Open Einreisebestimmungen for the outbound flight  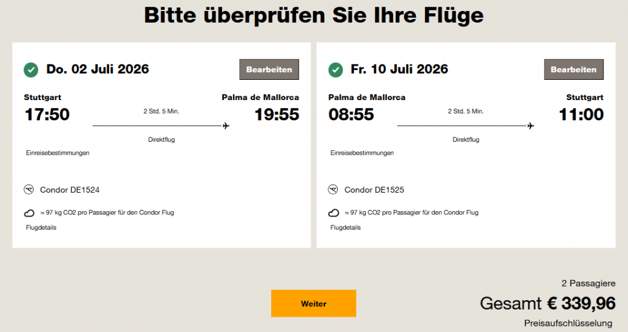pyautogui.click(x=58, y=153)
